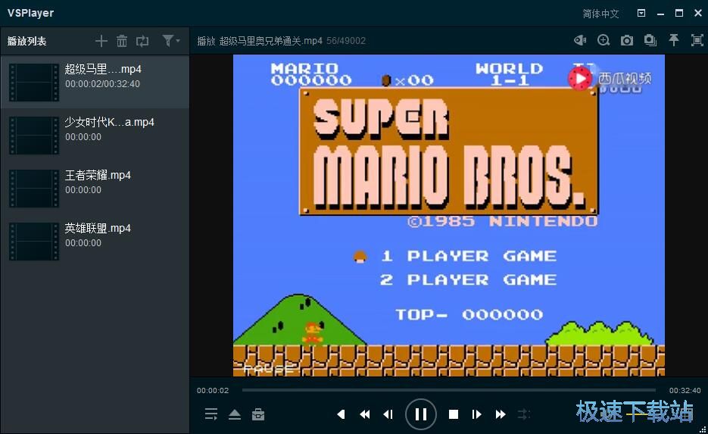Pause the video playback
Screen dimensions: 708x434
[x=421, y=414]
